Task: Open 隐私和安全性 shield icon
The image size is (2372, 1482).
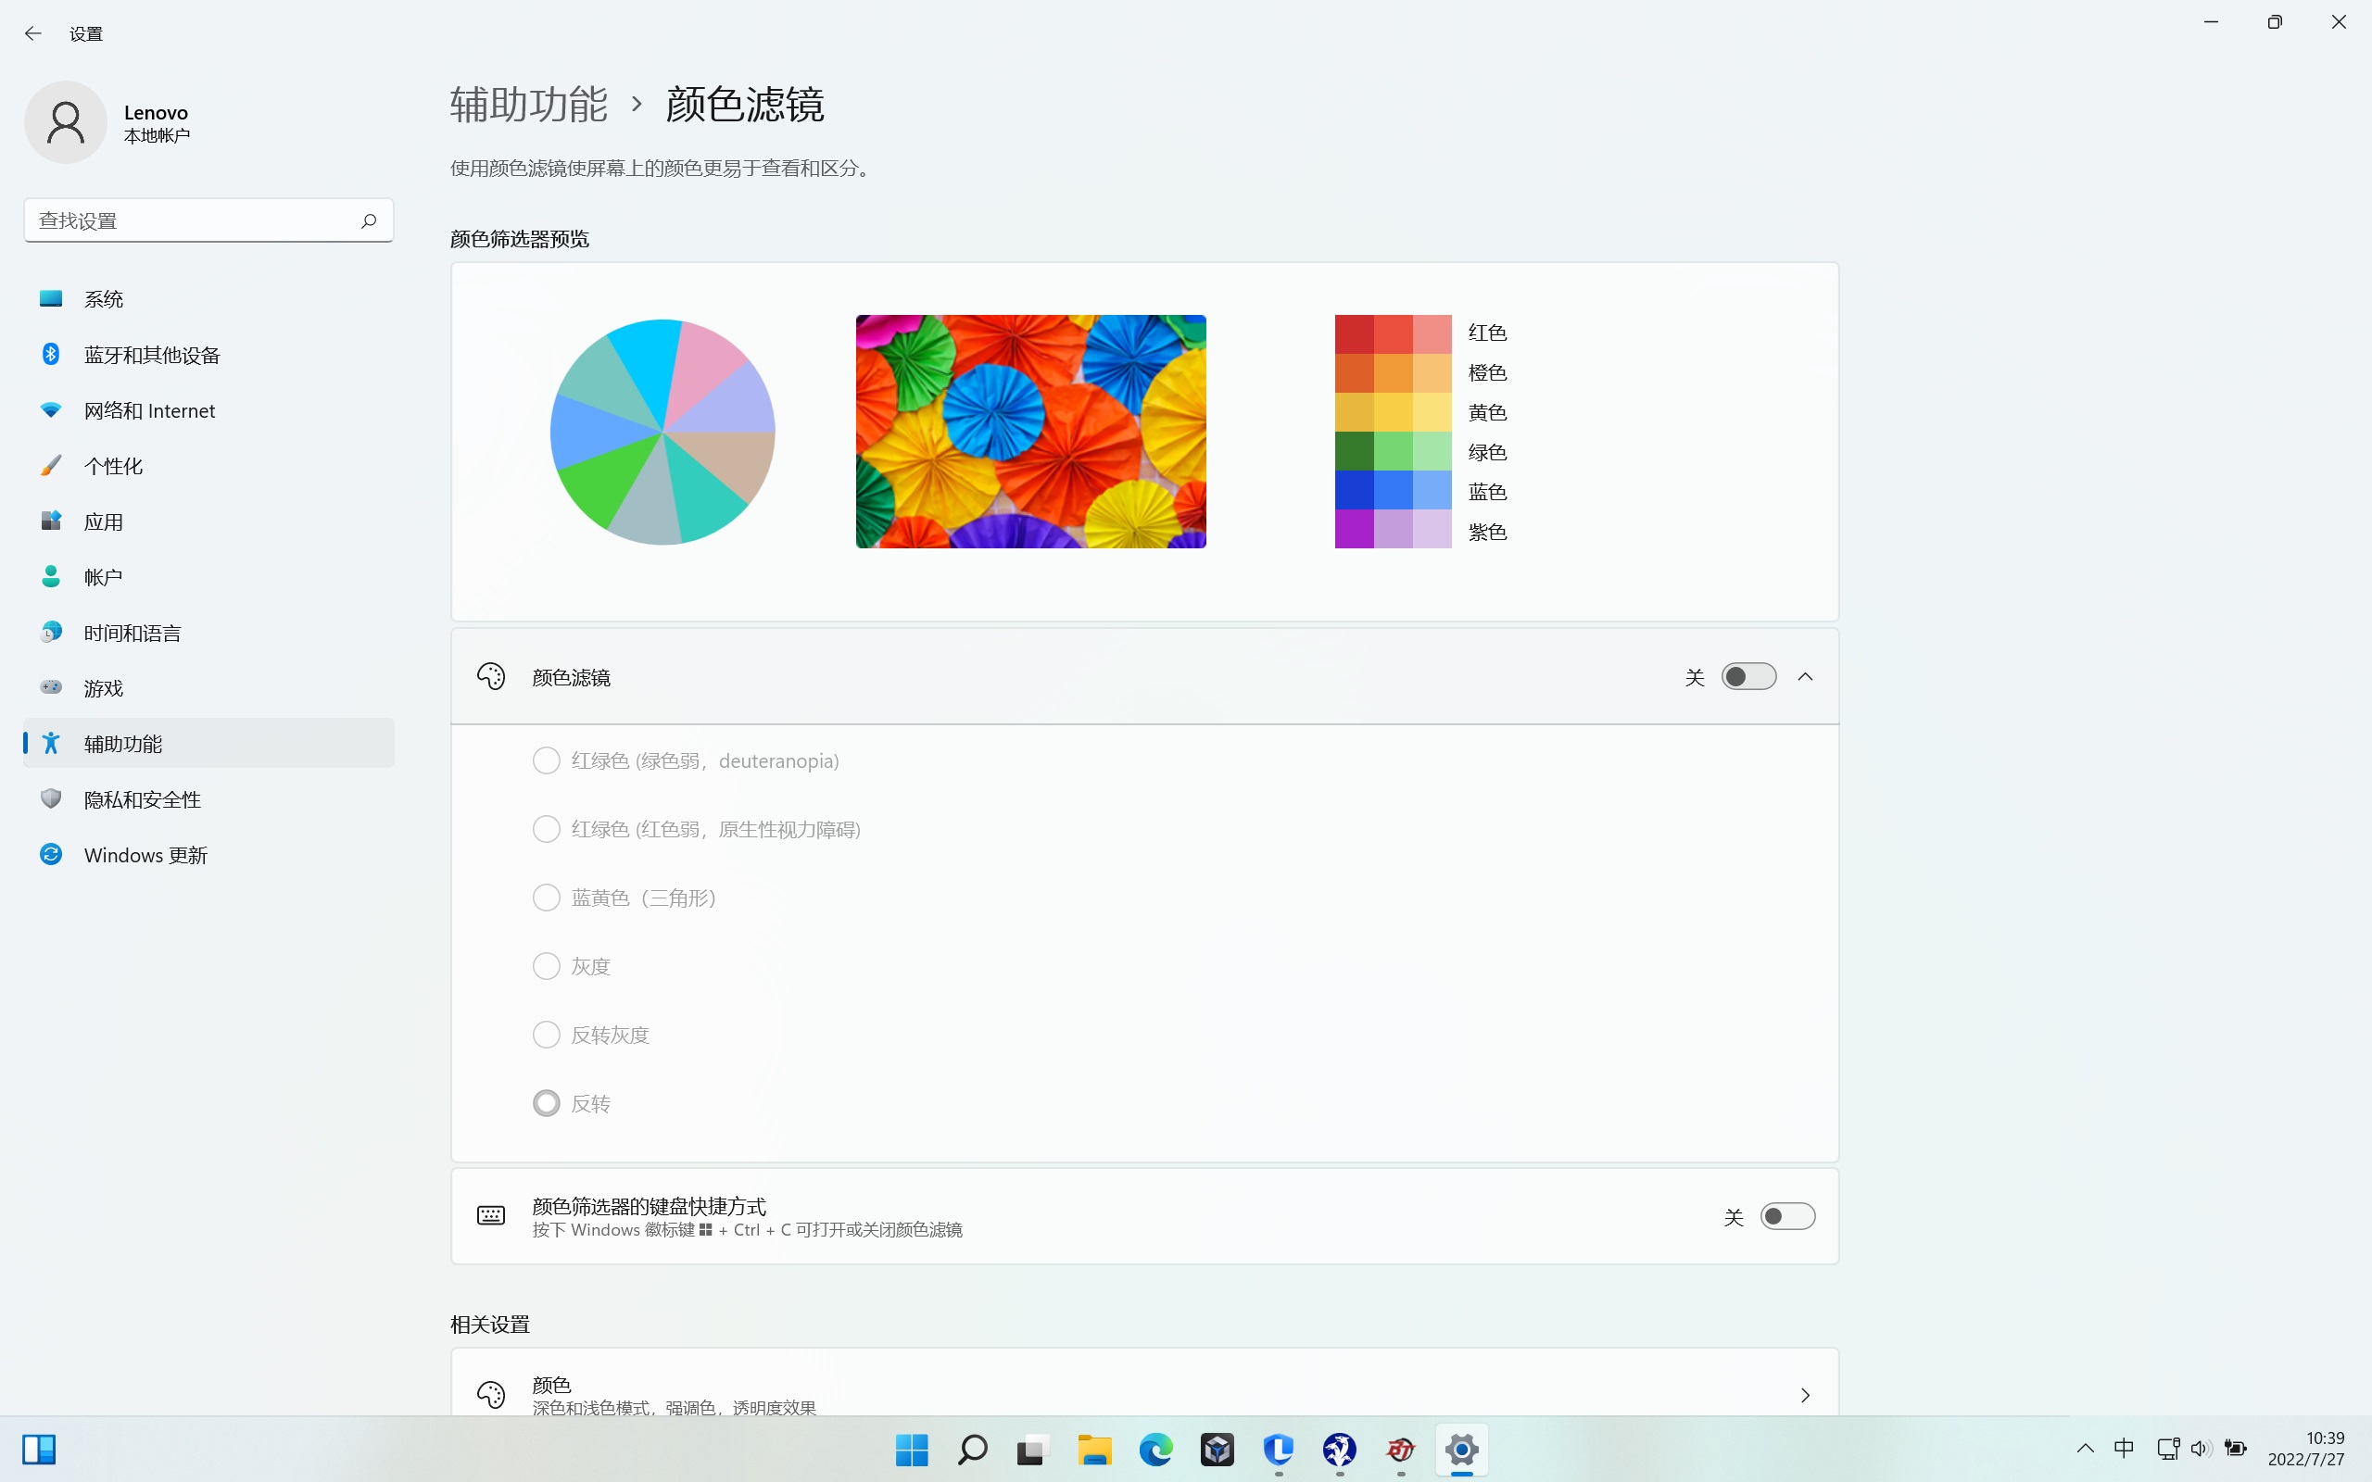Action: click(51, 798)
